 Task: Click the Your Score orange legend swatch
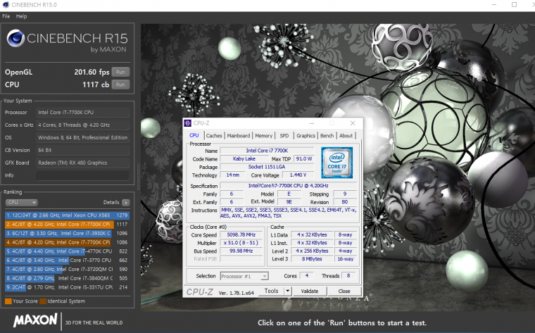tap(8, 301)
